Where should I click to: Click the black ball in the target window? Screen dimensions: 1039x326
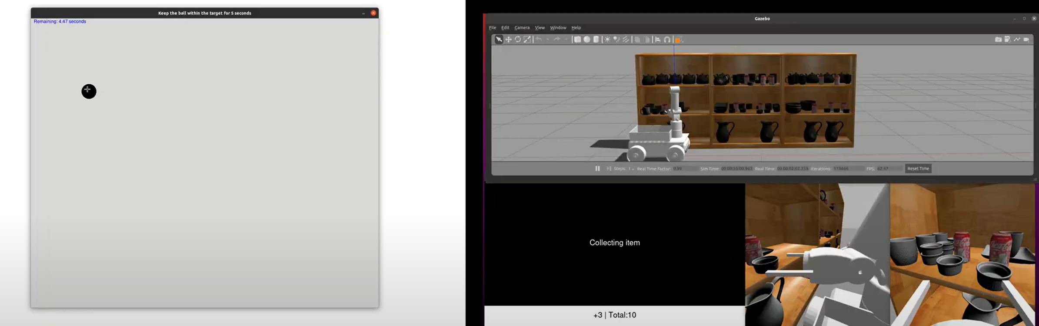89,91
